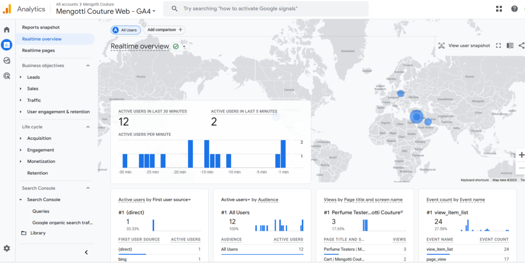Screen dimensions: 525x263
Task: Click Keyboard shortcuts on the map
Action: pos(475,180)
